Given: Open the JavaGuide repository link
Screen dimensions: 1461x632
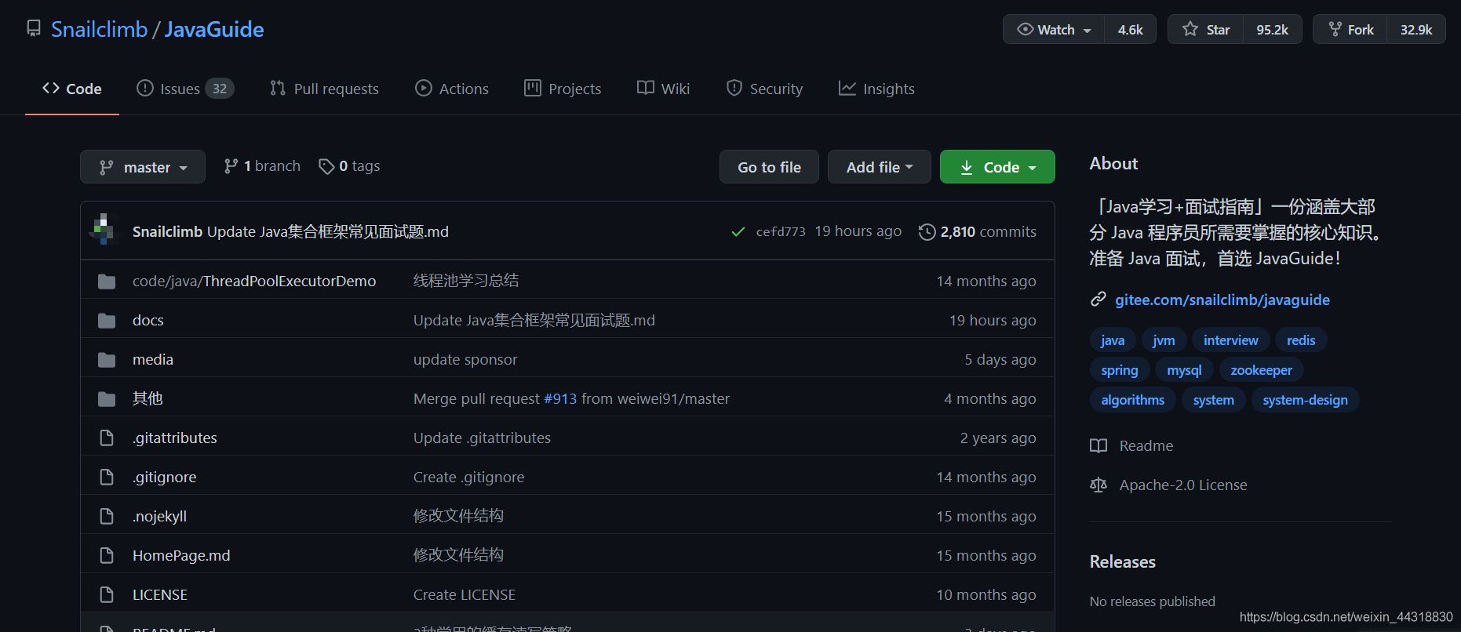Looking at the screenshot, I should tap(214, 29).
